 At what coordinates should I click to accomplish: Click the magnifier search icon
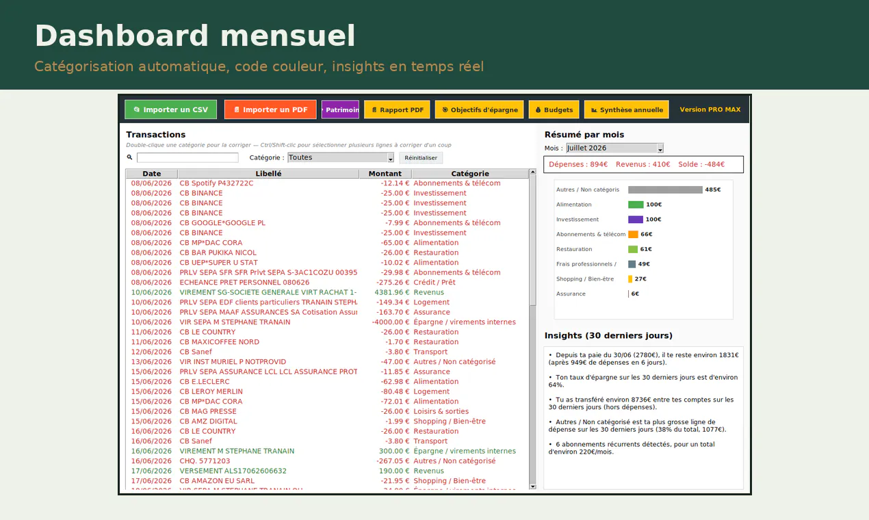tap(130, 157)
